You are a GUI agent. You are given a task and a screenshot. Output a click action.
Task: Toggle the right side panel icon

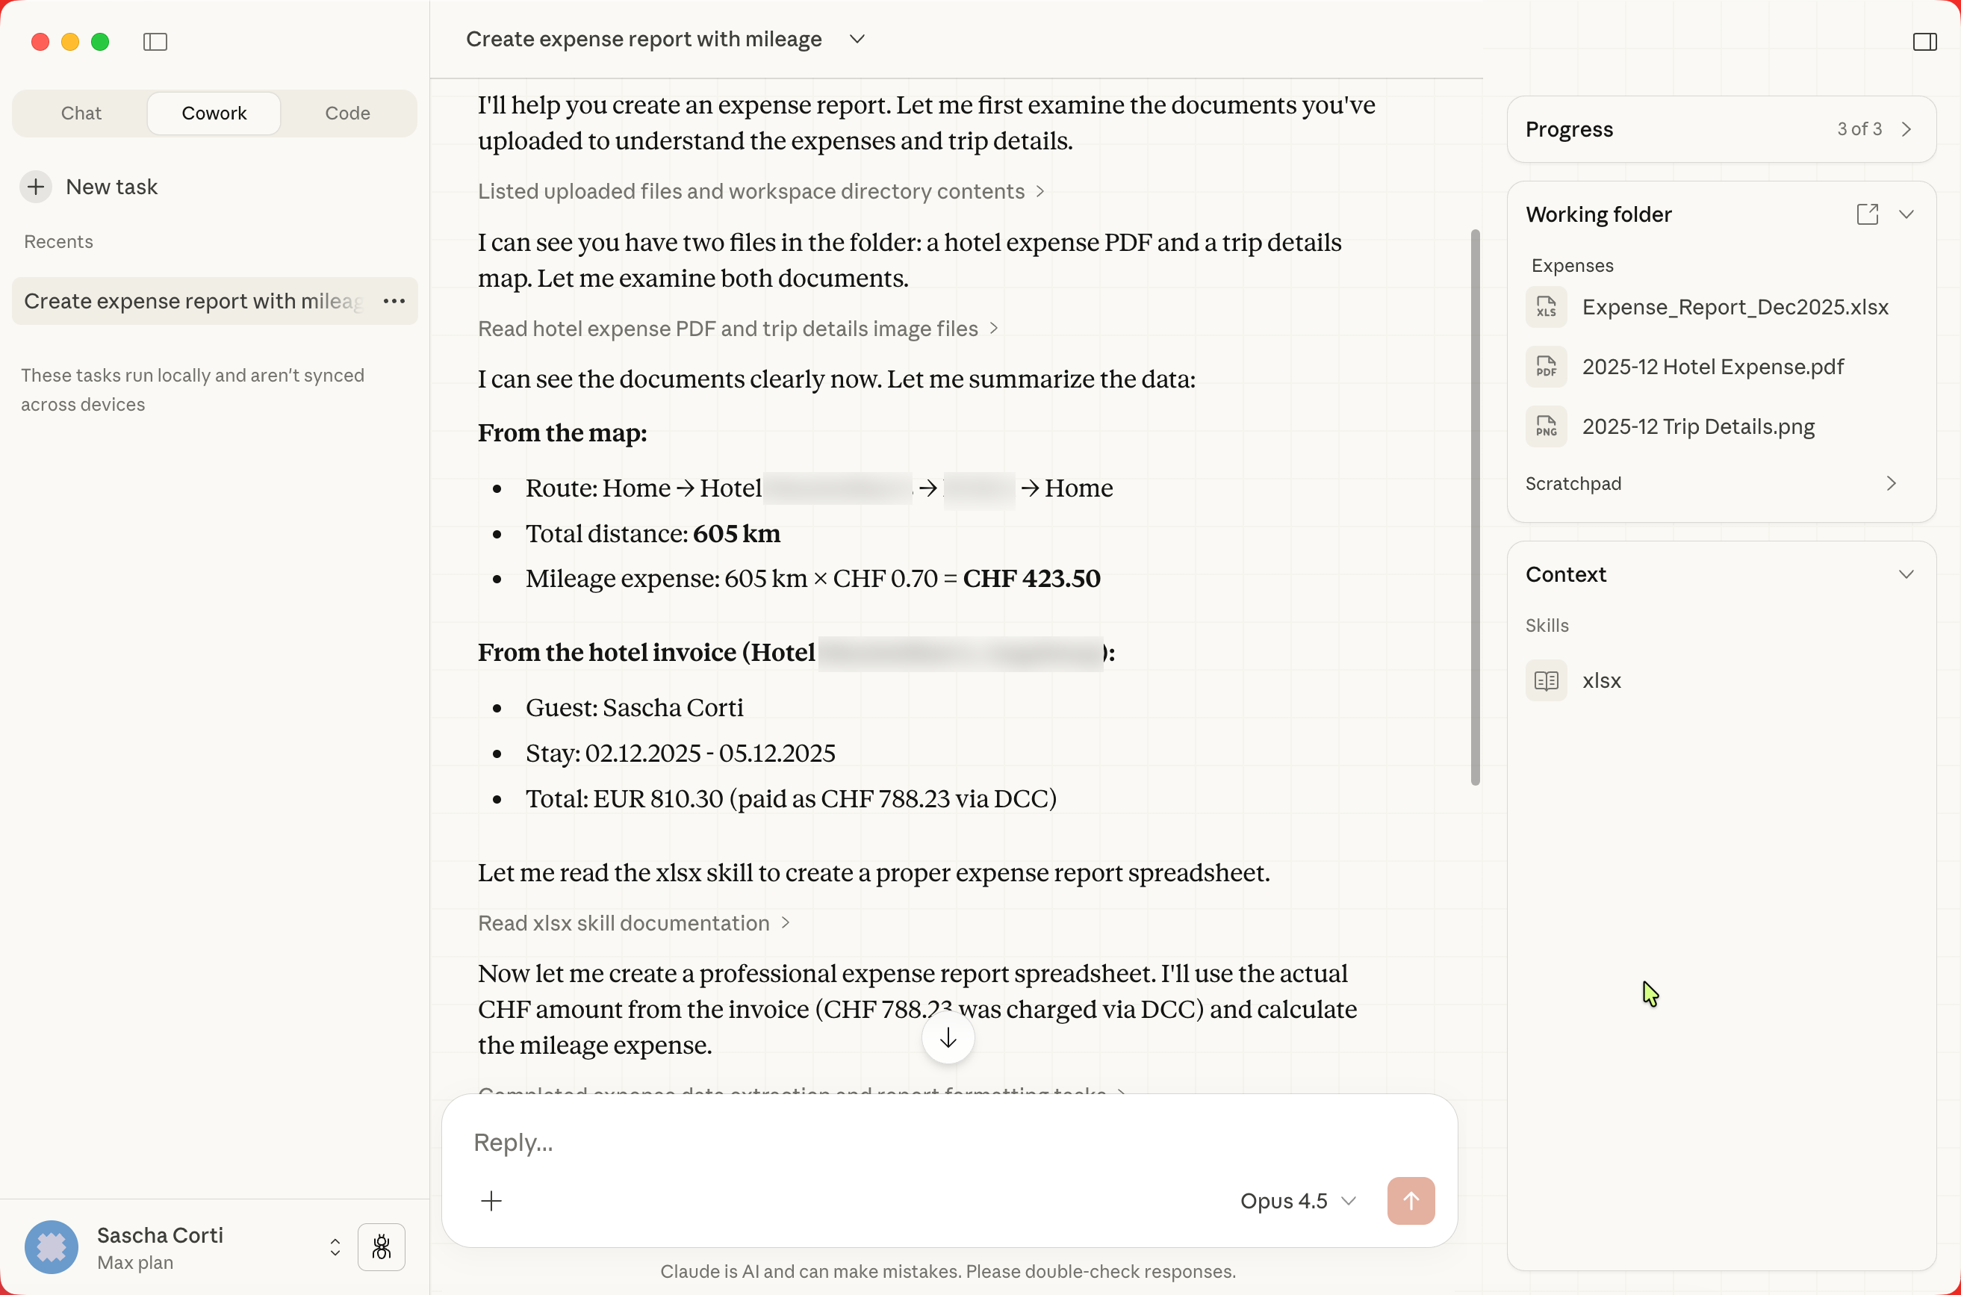pos(1924,41)
